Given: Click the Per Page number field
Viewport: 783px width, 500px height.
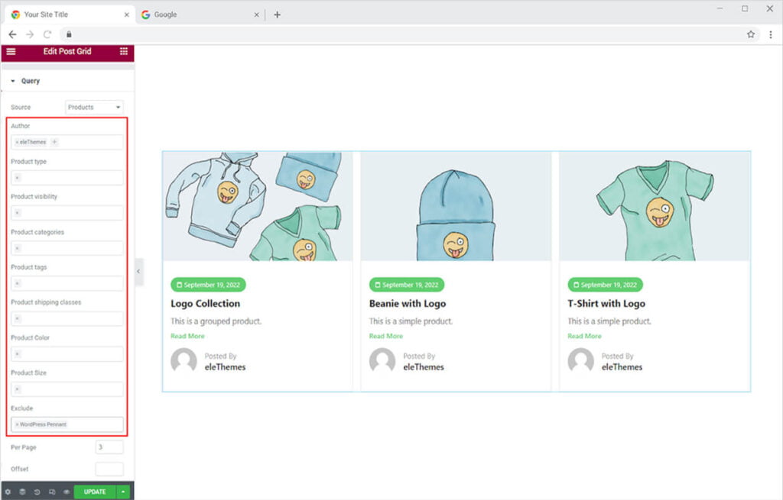Looking at the screenshot, I should [x=109, y=447].
